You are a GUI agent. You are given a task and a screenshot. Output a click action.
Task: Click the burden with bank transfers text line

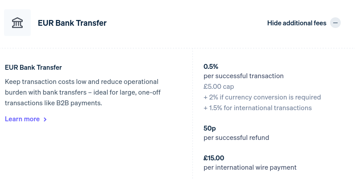click(x=82, y=92)
